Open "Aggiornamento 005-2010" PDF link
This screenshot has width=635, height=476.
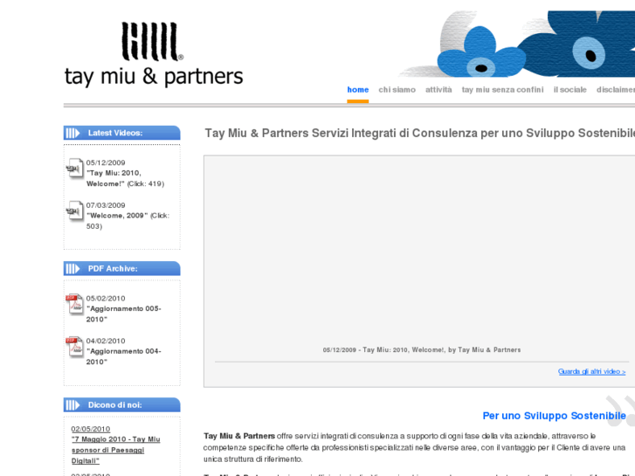(123, 314)
